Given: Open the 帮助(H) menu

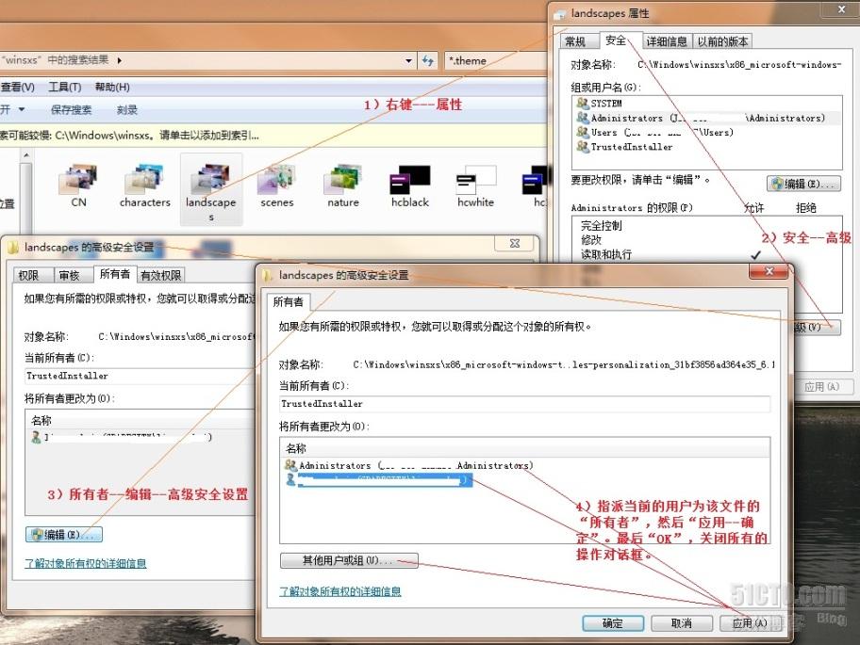Looking at the screenshot, I should (x=112, y=87).
